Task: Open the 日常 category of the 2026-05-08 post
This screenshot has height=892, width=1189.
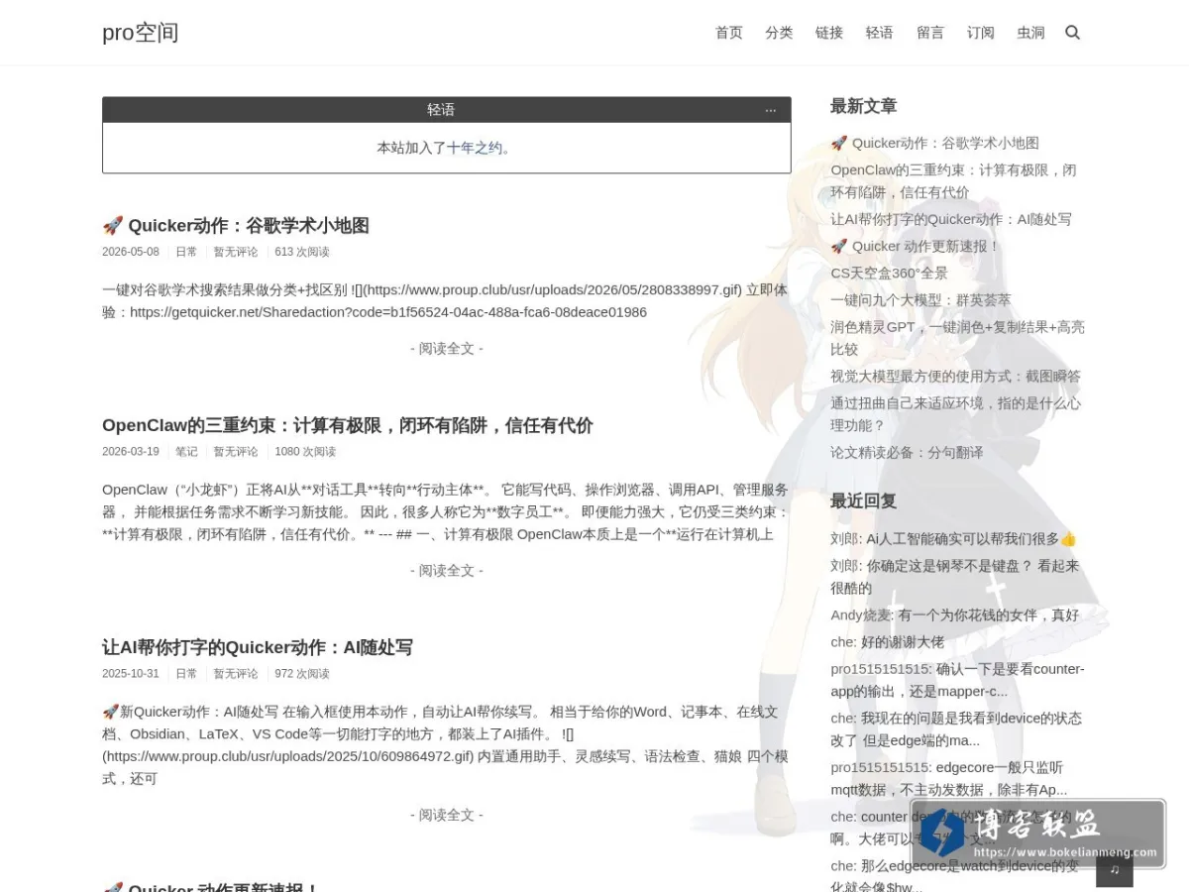Action: click(x=186, y=252)
